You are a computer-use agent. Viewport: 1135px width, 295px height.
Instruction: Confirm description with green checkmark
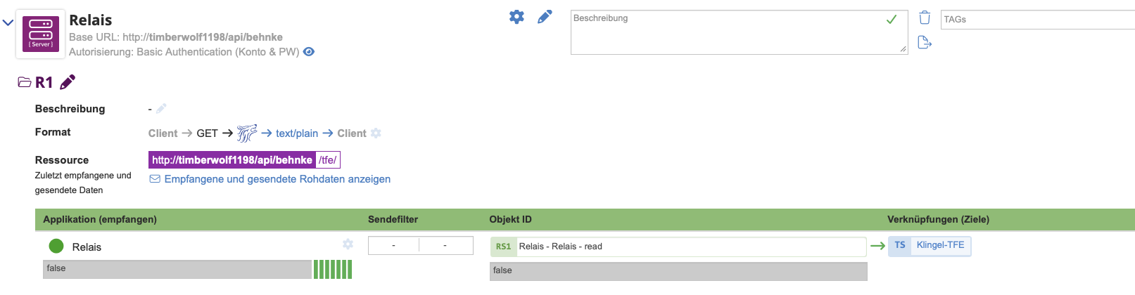892,20
